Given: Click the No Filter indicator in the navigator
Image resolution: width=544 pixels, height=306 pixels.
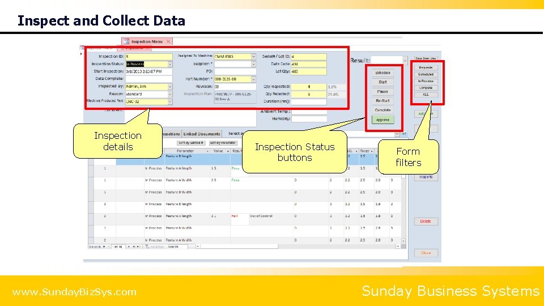Looking at the screenshot, I should pyautogui.click(x=154, y=246).
